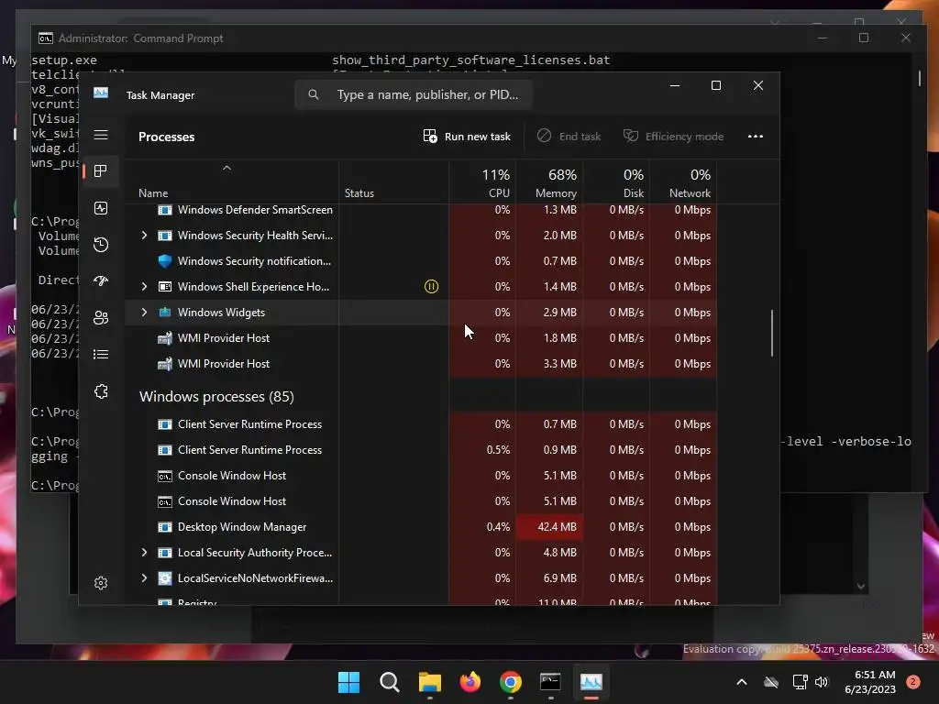Expand Windows Security Health Service group
Viewport: 939px width, 704px height.
coord(144,236)
